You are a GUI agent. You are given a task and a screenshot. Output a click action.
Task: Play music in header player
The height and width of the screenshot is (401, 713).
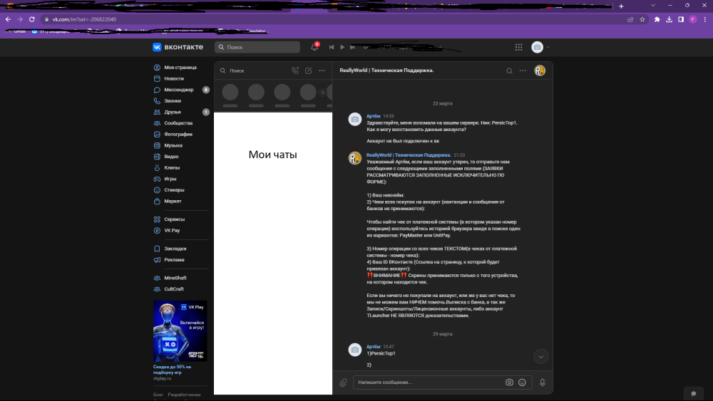tap(342, 47)
